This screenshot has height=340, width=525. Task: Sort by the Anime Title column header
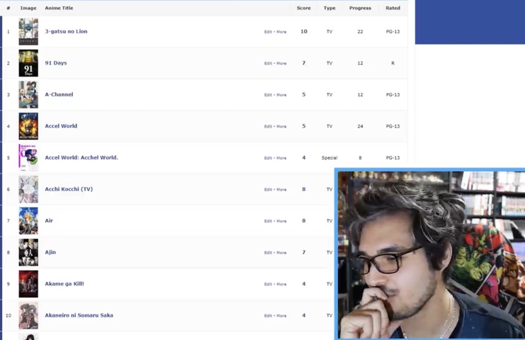pos(59,8)
